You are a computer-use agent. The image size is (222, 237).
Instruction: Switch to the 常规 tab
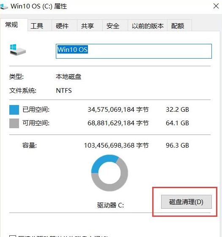pos(14,25)
